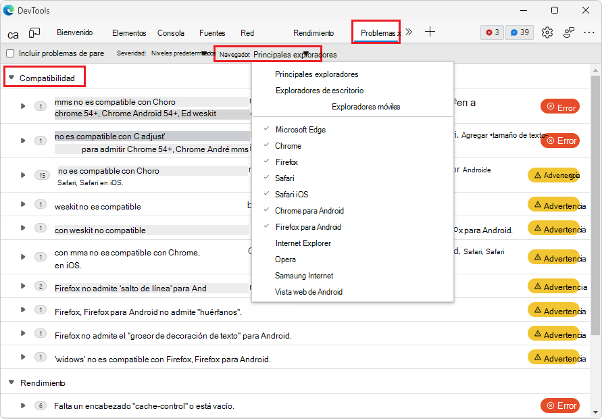This screenshot has width=602, height=419.
Task: Expand the 'cache-control' header issue
Action: click(23, 405)
